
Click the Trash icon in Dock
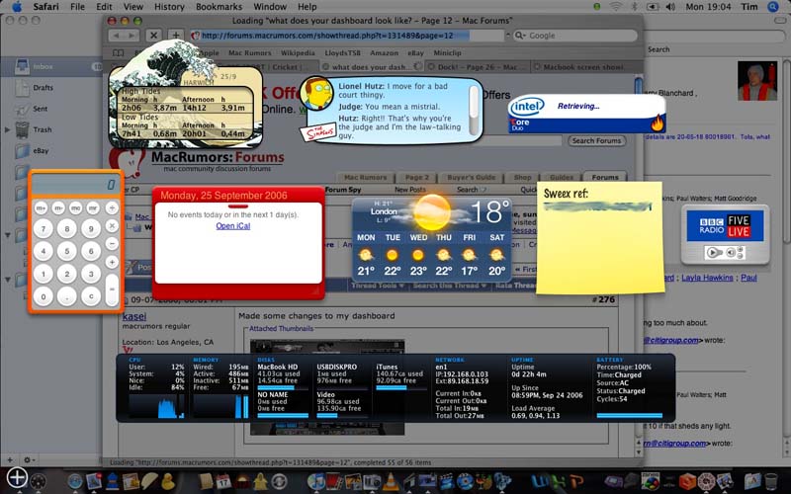coord(771,481)
